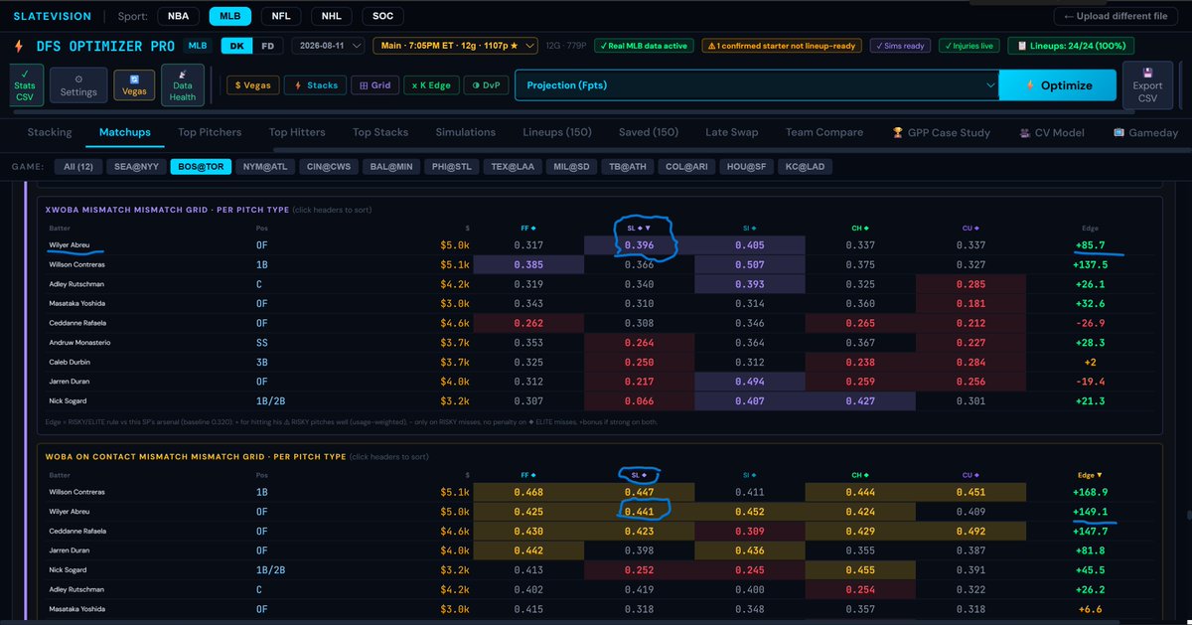Filter to SEA@NYY game
This screenshot has height=625, width=1192.
pyautogui.click(x=135, y=166)
